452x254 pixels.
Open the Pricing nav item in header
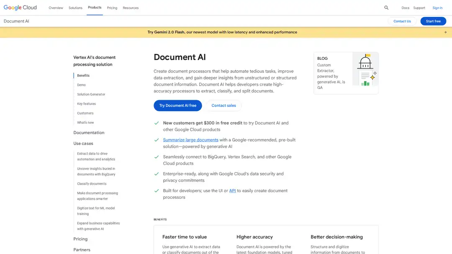coord(112,8)
